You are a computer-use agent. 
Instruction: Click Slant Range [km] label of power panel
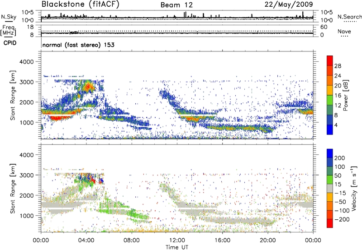point(13,95)
